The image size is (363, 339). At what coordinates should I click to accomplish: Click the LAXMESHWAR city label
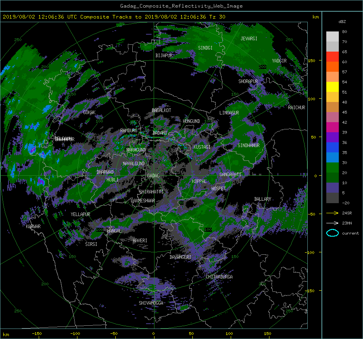click(143, 201)
